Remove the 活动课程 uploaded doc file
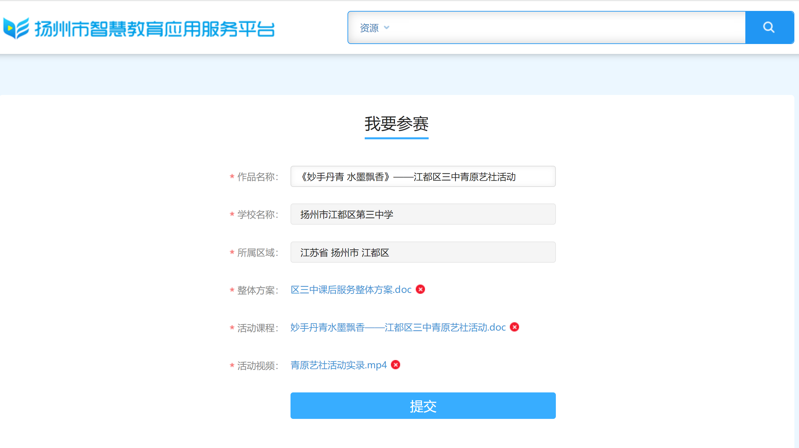 click(x=514, y=327)
